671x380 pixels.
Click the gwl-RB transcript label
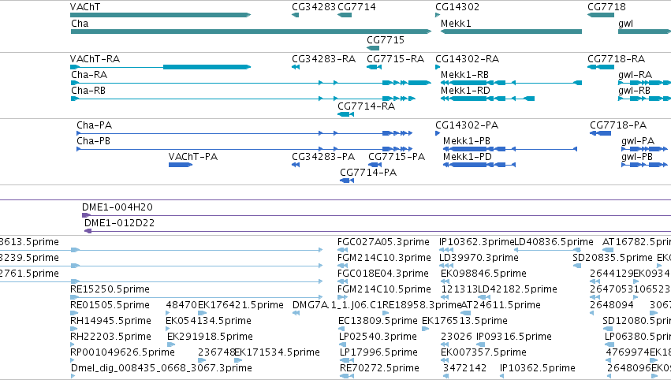coord(634,91)
